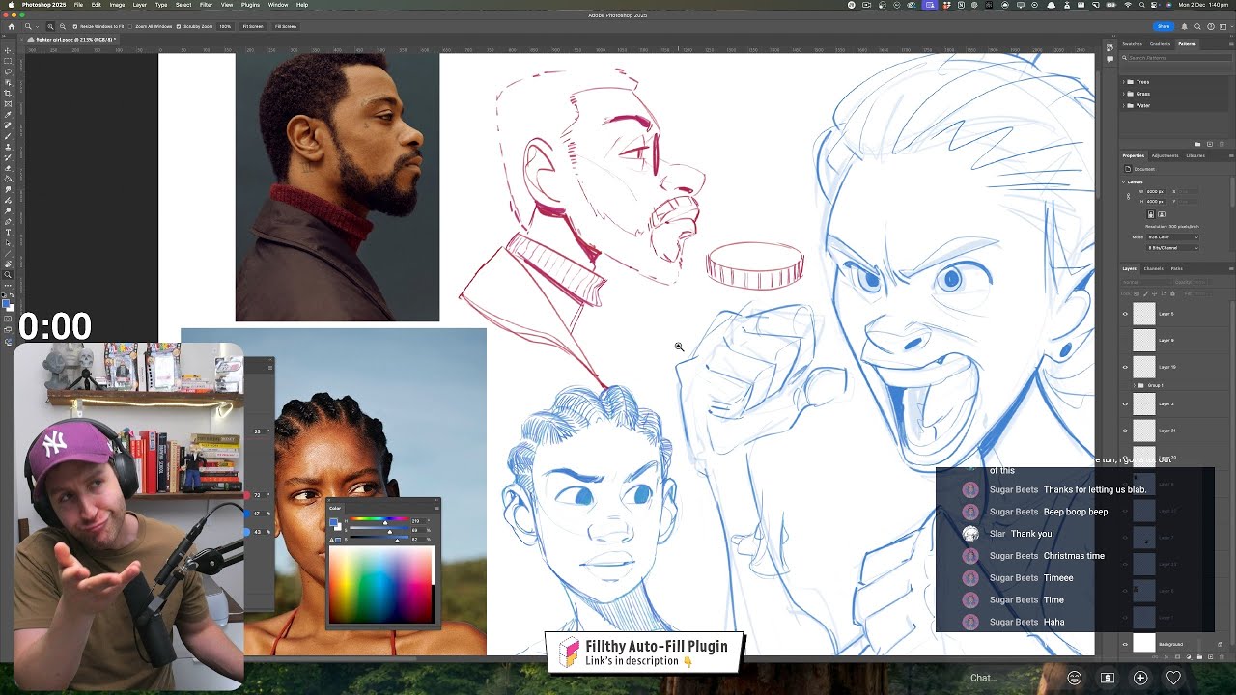Viewport: 1236px width, 695px height.
Task: Select the Spot Healing Brush tool
Action: pos(8,125)
